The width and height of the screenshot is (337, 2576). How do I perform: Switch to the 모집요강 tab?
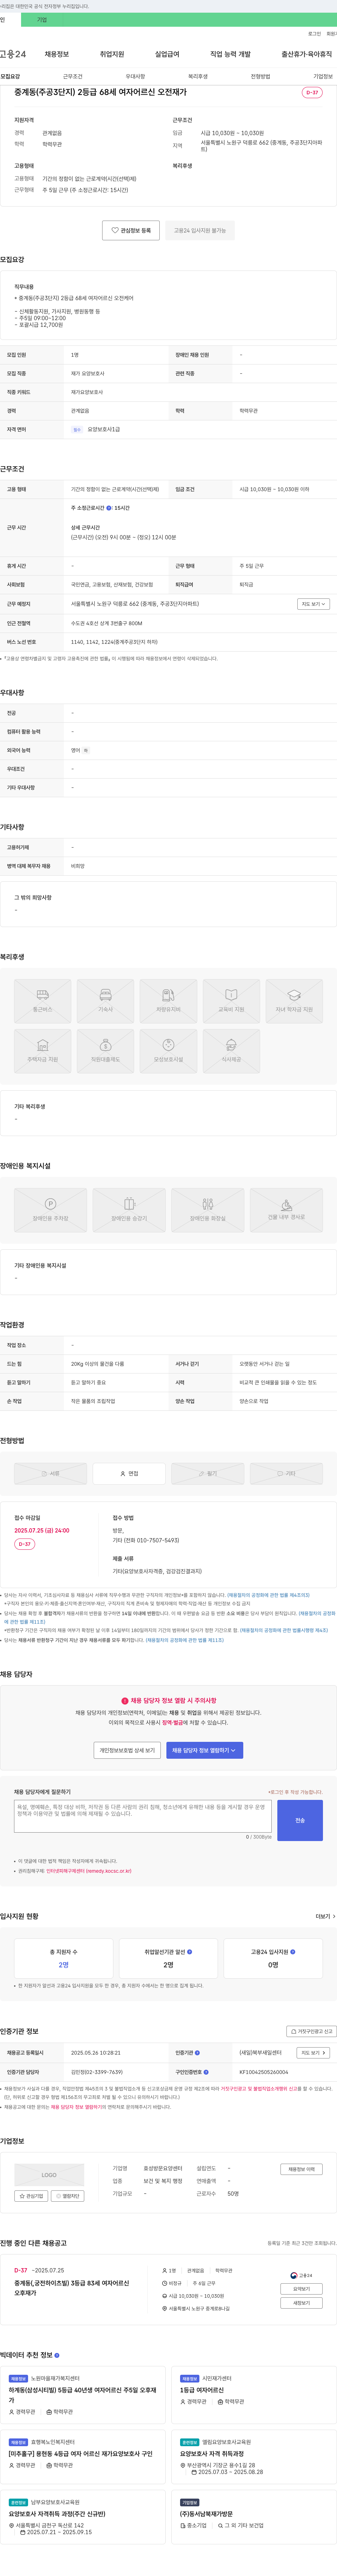[10, 76]
